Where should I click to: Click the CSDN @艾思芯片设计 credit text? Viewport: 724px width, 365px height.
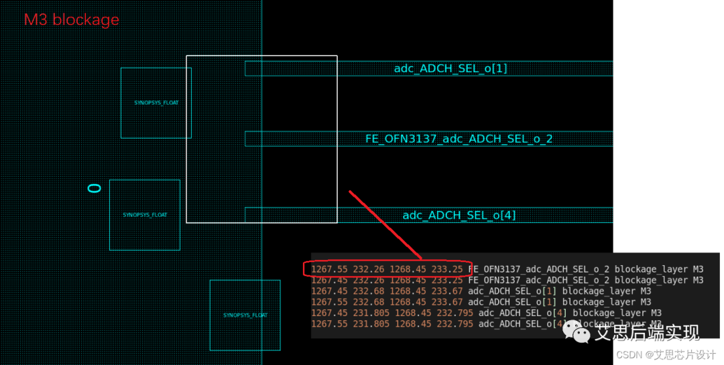coord(666,355)
